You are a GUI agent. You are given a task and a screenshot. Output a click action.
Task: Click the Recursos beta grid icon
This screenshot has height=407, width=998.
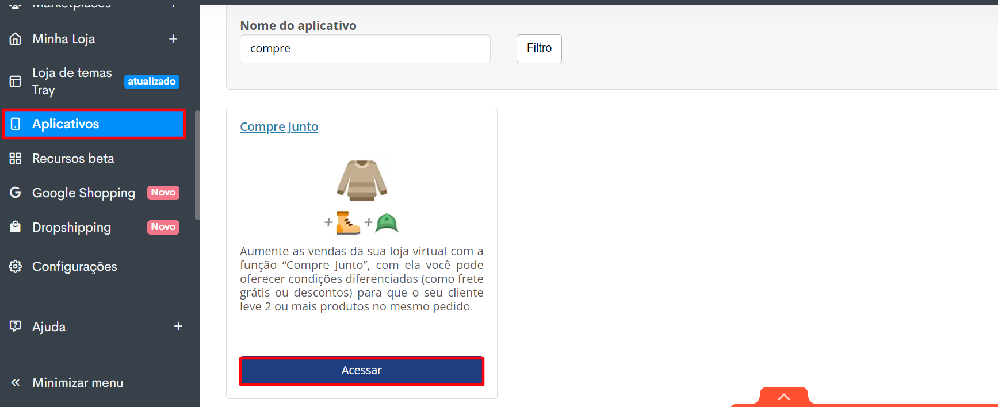tap(16, 158)
